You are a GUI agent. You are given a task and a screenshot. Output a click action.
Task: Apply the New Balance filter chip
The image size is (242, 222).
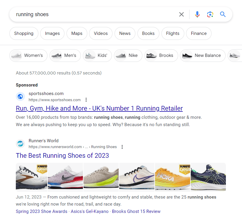click(203, 55)
